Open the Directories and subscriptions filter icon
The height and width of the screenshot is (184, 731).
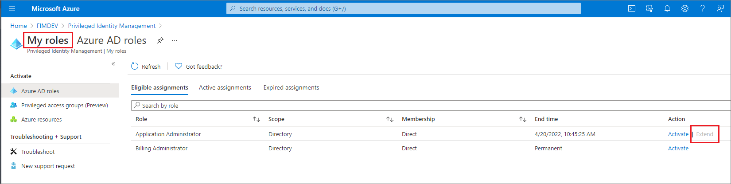point(649,8)
